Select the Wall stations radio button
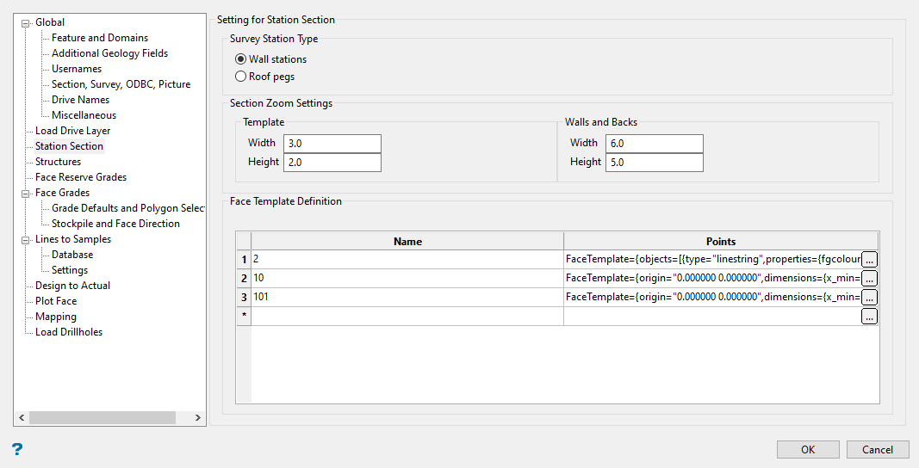The width and height of the screenshot is (919, 468). (241, 59)
